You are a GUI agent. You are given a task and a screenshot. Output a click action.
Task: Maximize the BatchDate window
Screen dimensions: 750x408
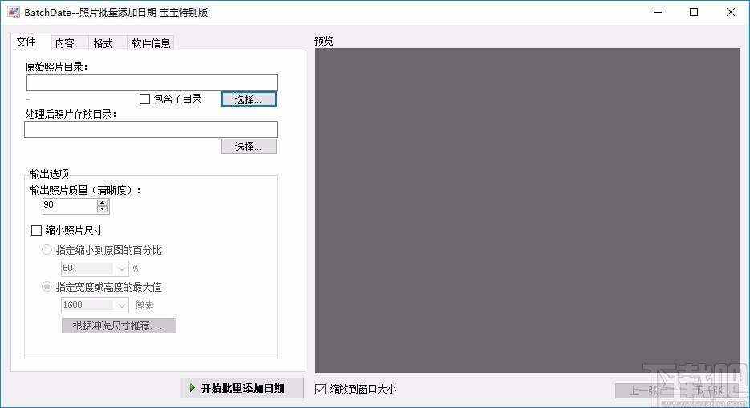(694, 12)
